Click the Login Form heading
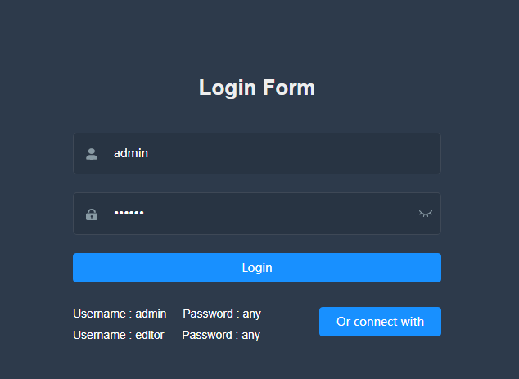519x379 pixels. [257, 88]
